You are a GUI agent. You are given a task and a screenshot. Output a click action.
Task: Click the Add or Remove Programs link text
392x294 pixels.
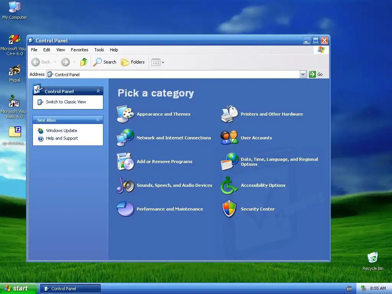click(165, 162)
